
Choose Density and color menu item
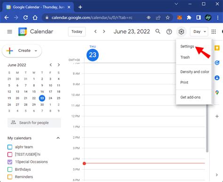(x=195, y=72)
